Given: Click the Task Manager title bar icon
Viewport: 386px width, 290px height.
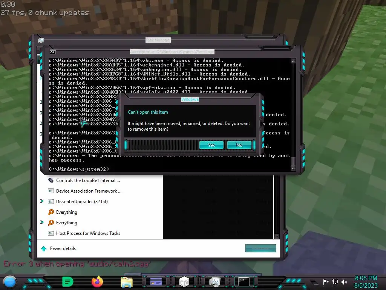Looking at the screenshot, I should pos(41,40).
